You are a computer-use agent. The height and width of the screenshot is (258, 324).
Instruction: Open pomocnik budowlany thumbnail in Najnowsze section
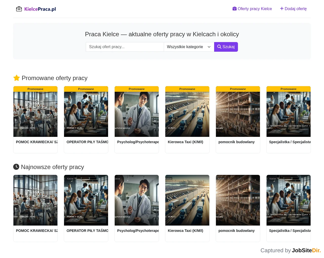tap(238, 200)
